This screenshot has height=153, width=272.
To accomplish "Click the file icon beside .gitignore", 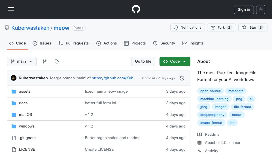I will (14, 138).
